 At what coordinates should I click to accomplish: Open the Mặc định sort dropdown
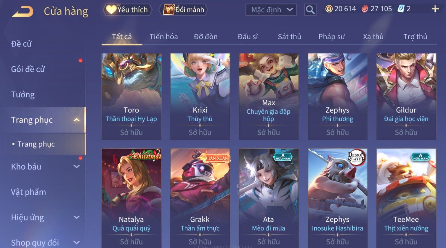[271, 10]
